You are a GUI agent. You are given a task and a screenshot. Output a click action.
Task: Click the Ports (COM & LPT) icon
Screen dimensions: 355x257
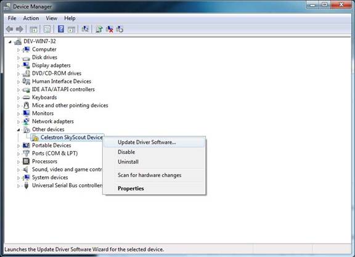[x=27, y=153]
